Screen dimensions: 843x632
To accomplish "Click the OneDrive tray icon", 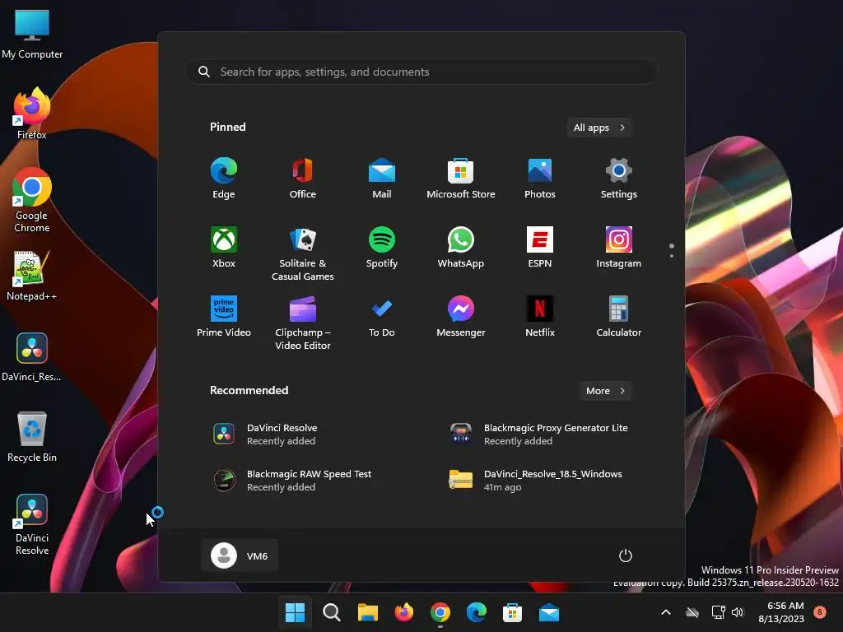I will click(x=692, y=612).
